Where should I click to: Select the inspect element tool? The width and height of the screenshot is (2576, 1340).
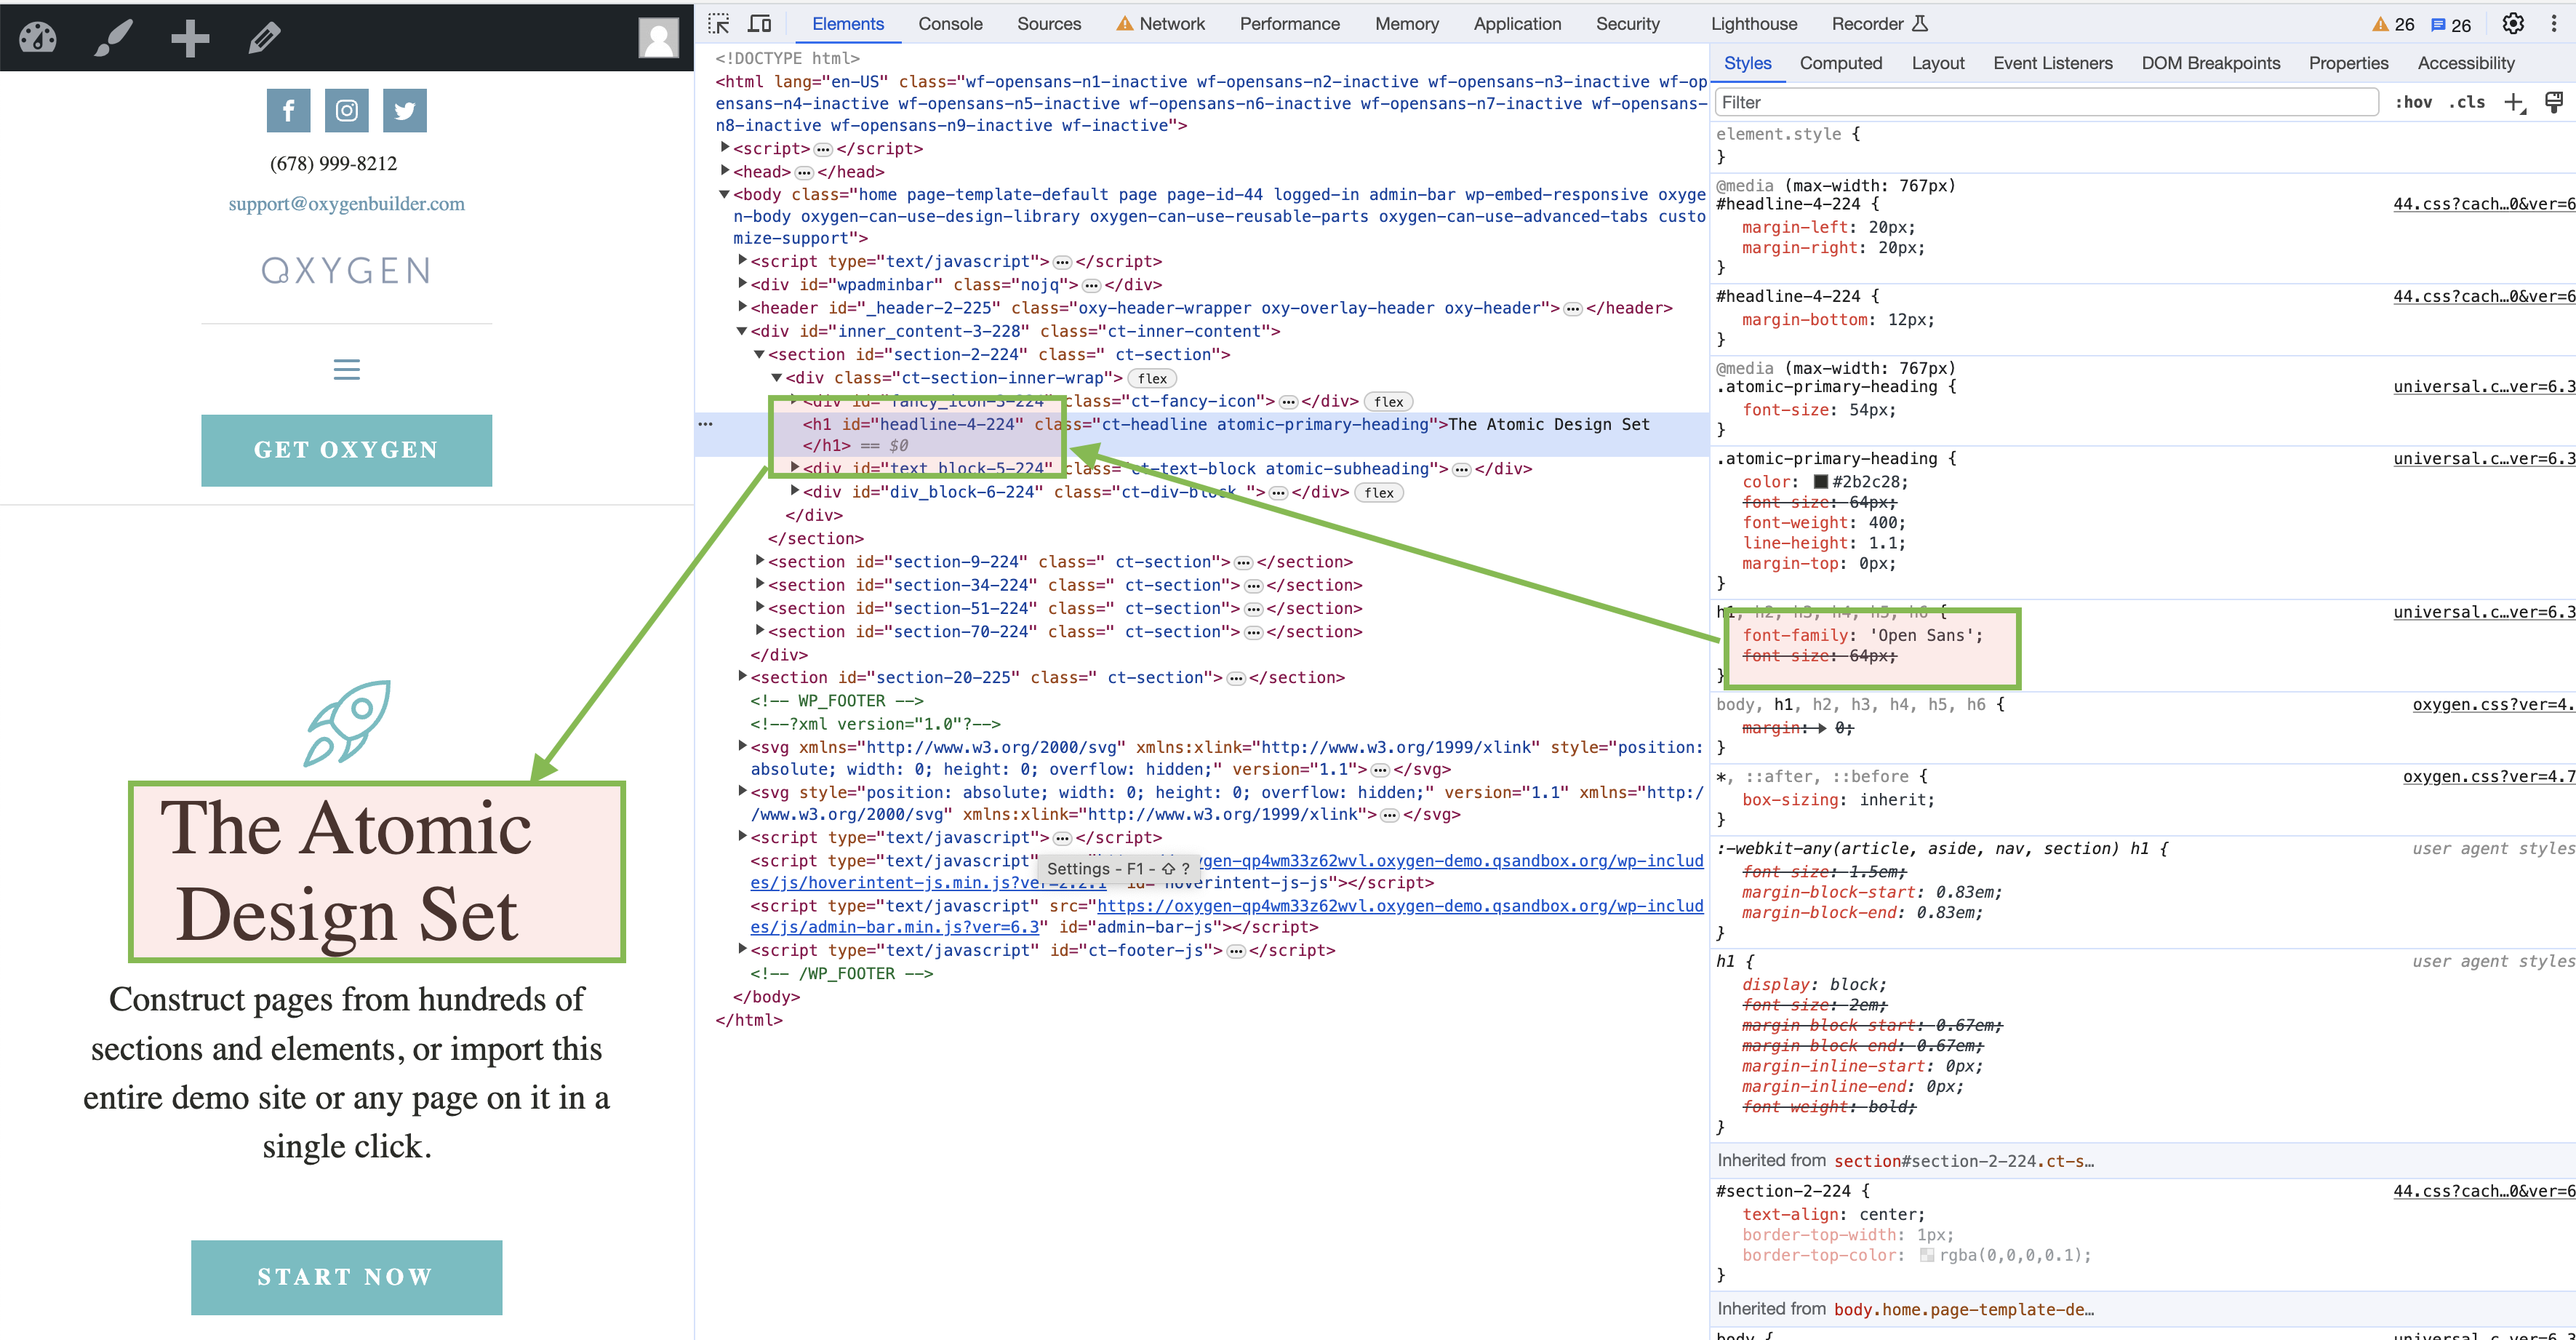pos(718,22)
